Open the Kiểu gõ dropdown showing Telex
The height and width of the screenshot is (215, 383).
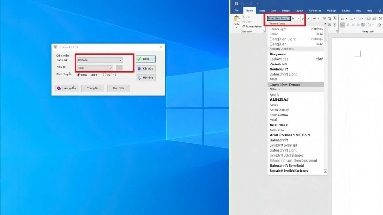tap(95, 68)
